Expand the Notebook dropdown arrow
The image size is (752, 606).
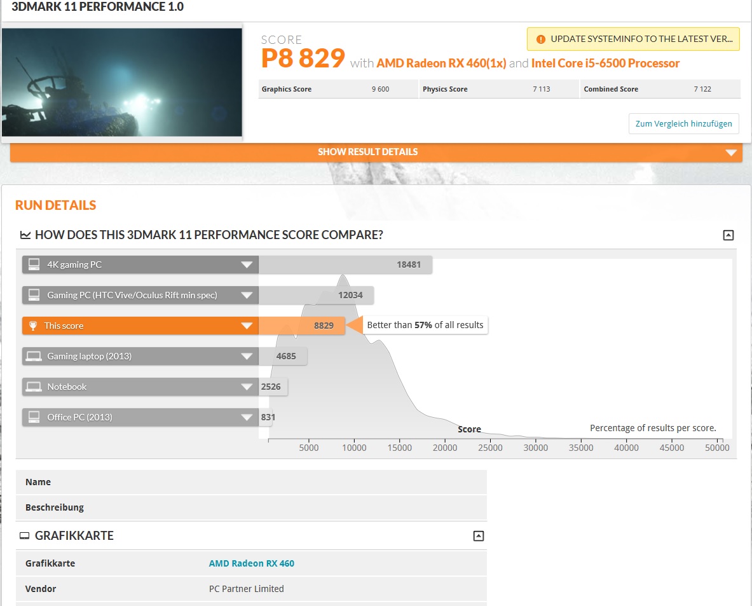click(247, 387)
